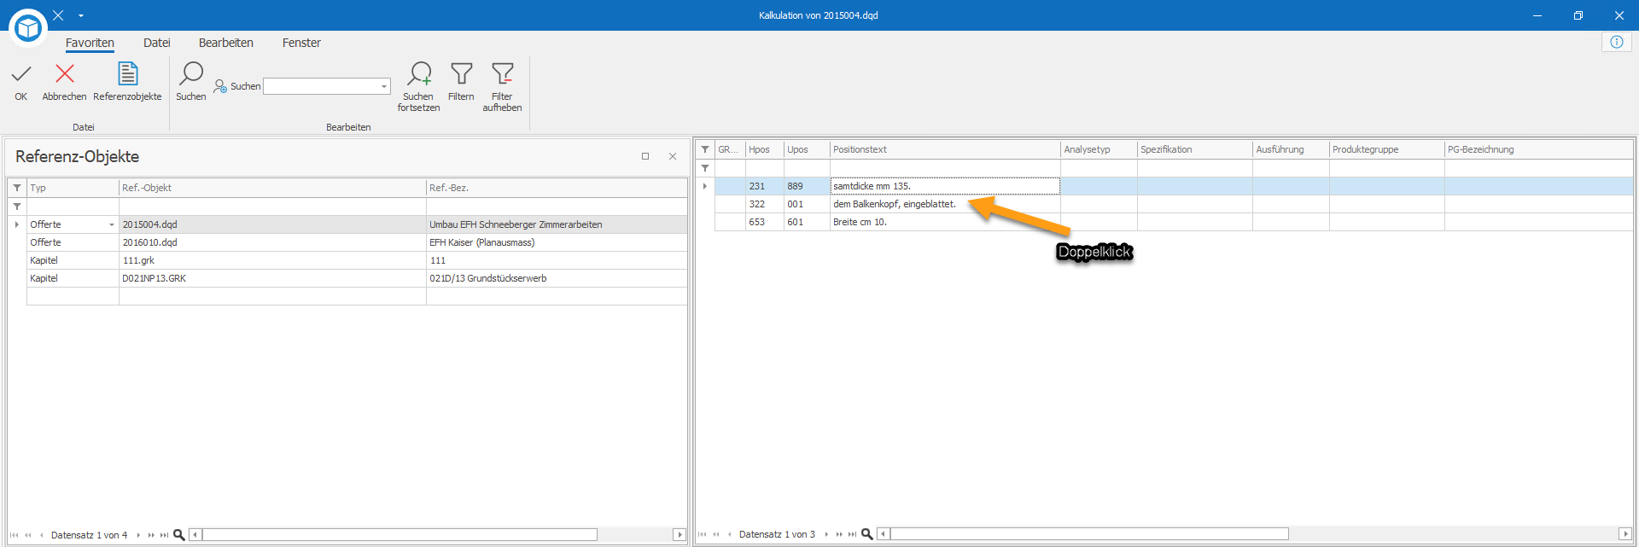
Task: Open Referenzobjekte document icon in ribbon
Action: coord(127,74)
